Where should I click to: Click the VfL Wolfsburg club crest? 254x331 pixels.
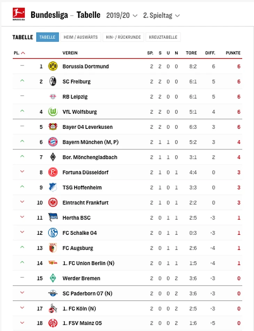[53, 112]
